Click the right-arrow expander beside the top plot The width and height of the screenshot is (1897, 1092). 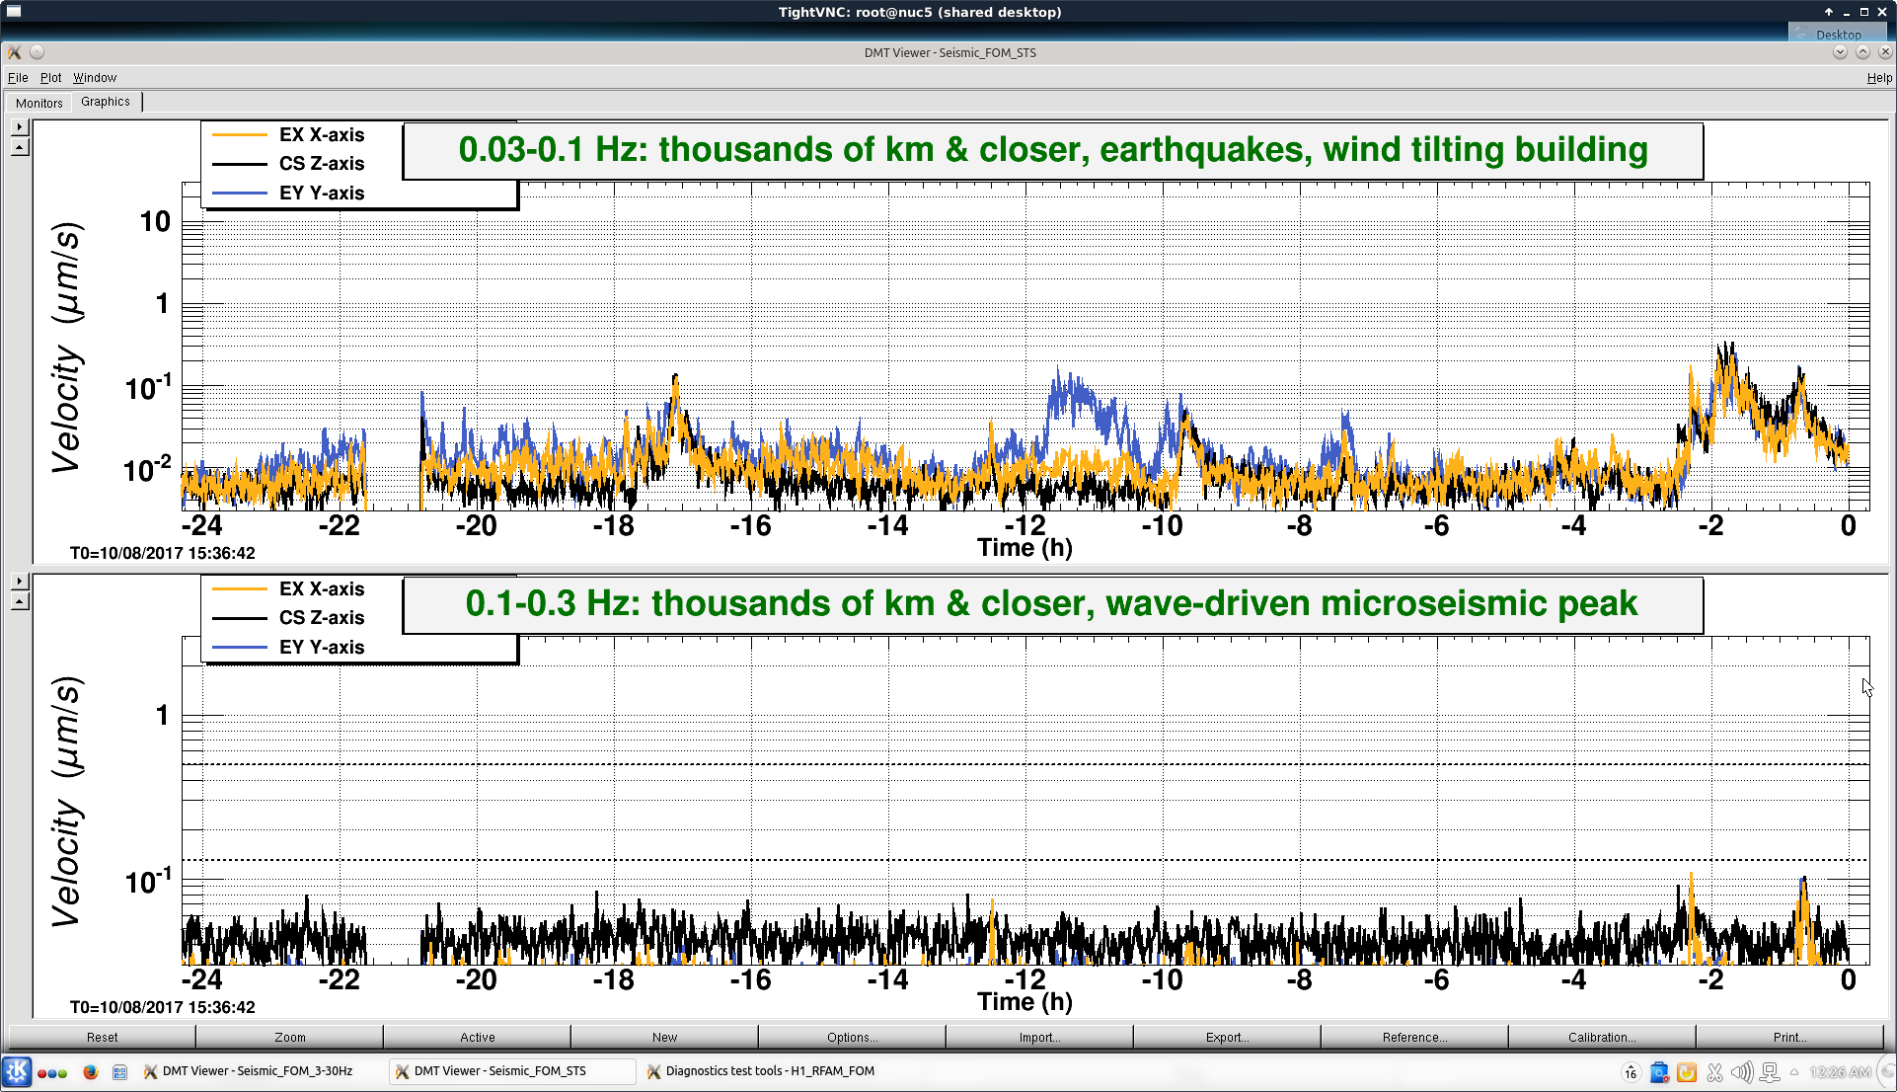20,126
